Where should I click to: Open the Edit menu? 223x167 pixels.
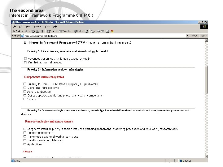tap(21, 26)
